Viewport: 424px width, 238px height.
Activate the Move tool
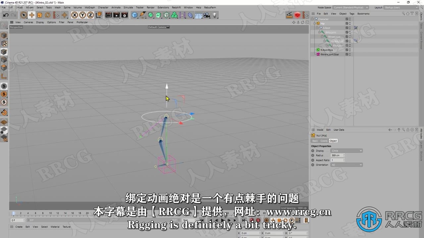(x=31, y=15)
